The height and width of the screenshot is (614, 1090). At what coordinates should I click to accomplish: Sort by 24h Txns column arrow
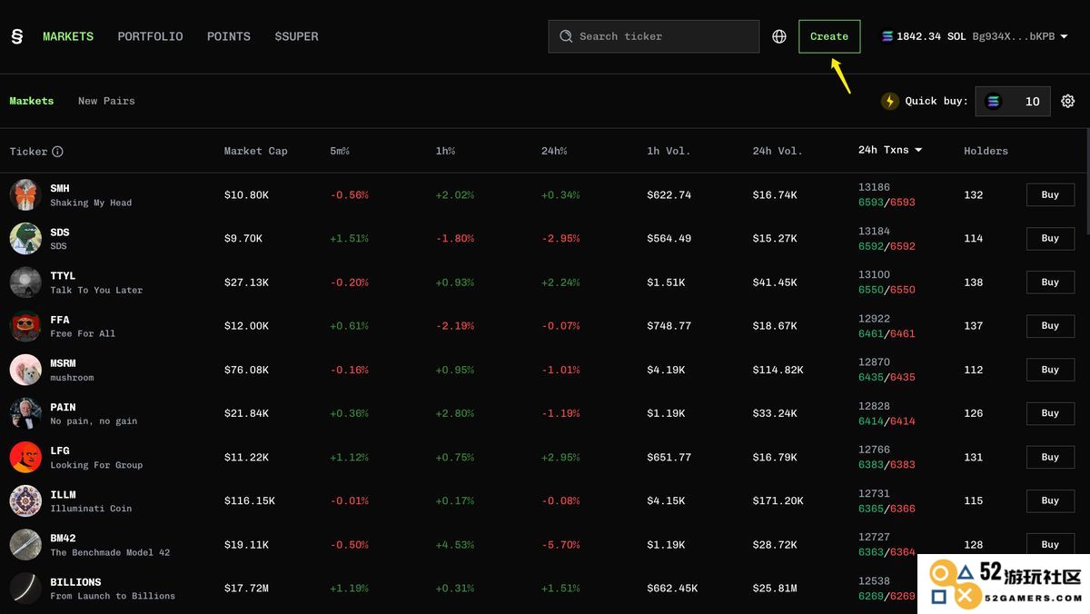918,150
